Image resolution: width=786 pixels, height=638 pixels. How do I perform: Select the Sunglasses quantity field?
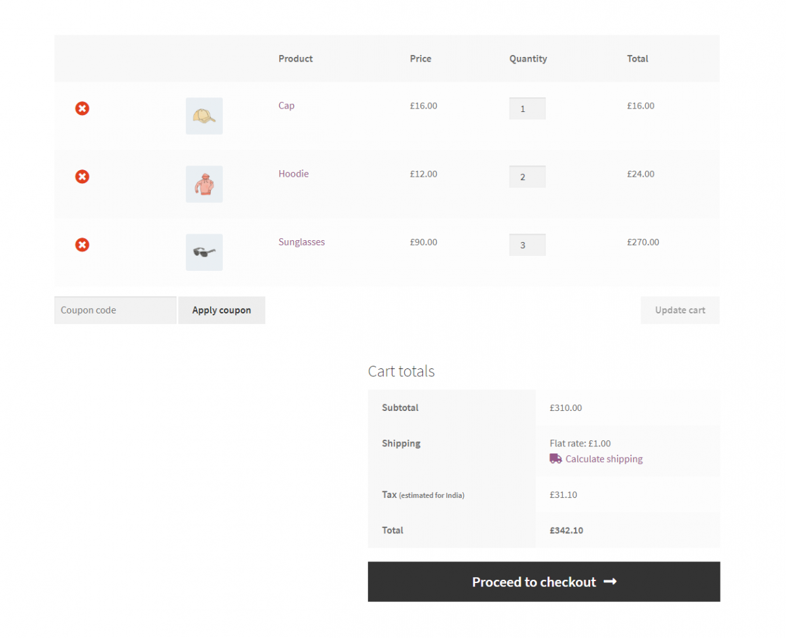tap(527, 244)
